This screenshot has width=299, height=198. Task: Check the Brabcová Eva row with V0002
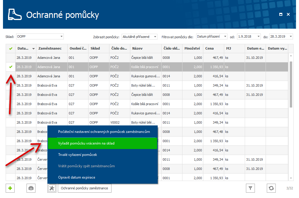[x=11, y=122]
